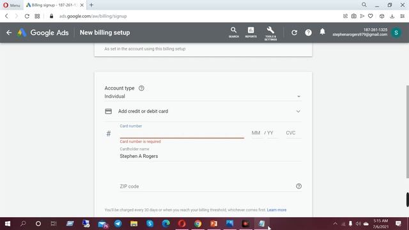Take a snapshot with camera icon
Image resolution: width=409 pixels, height=230 pixels.
click(353, 16)
